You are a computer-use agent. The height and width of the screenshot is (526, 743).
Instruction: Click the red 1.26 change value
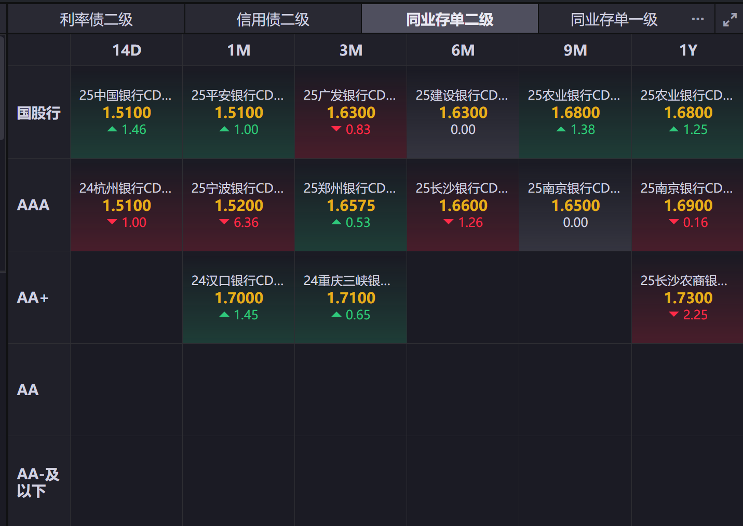pyautogui.click(x=470, y=223)
